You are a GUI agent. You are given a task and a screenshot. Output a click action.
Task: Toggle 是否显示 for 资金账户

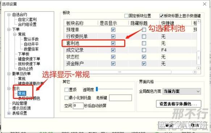click(113, 64)
